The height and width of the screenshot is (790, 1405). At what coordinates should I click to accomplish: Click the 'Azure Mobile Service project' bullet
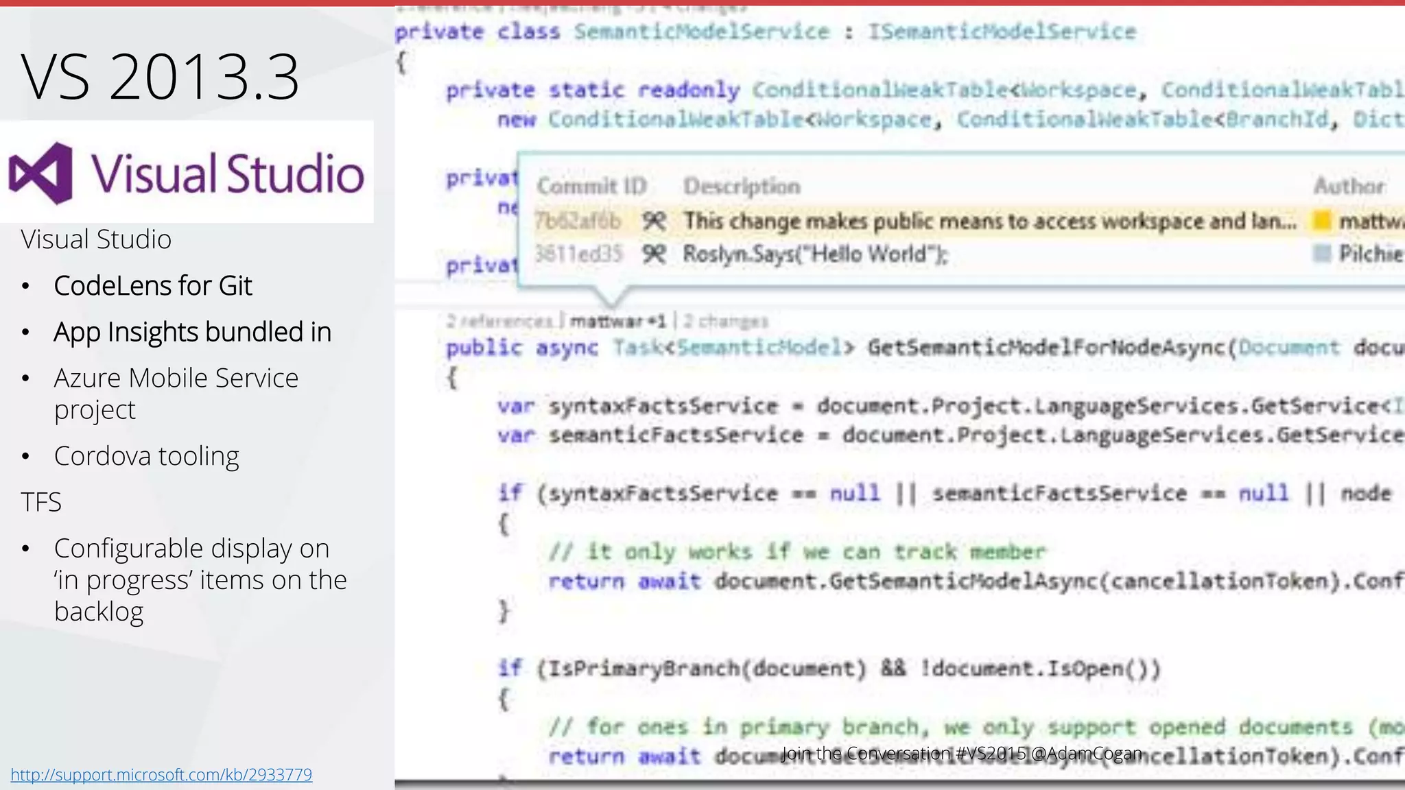click(x=176, y=394)
